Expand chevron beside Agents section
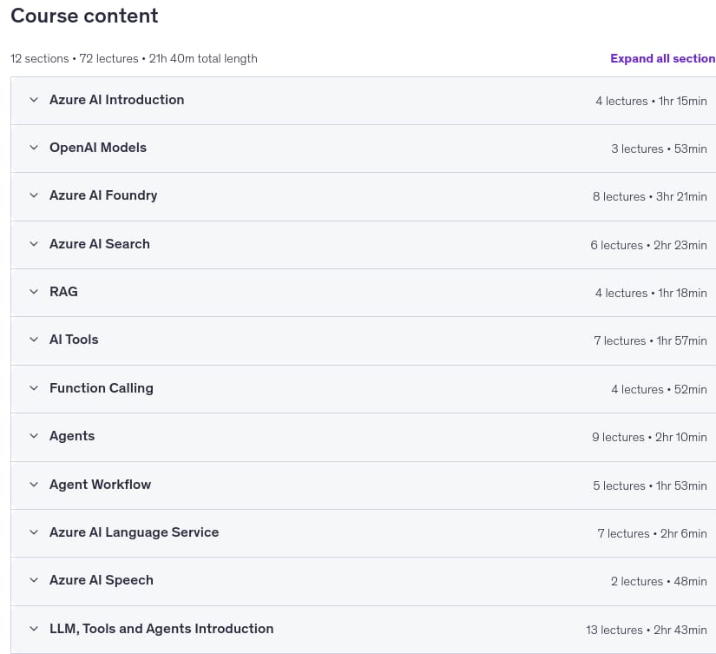716x654 pixels. pyautogui.click(x=34, y=436)
